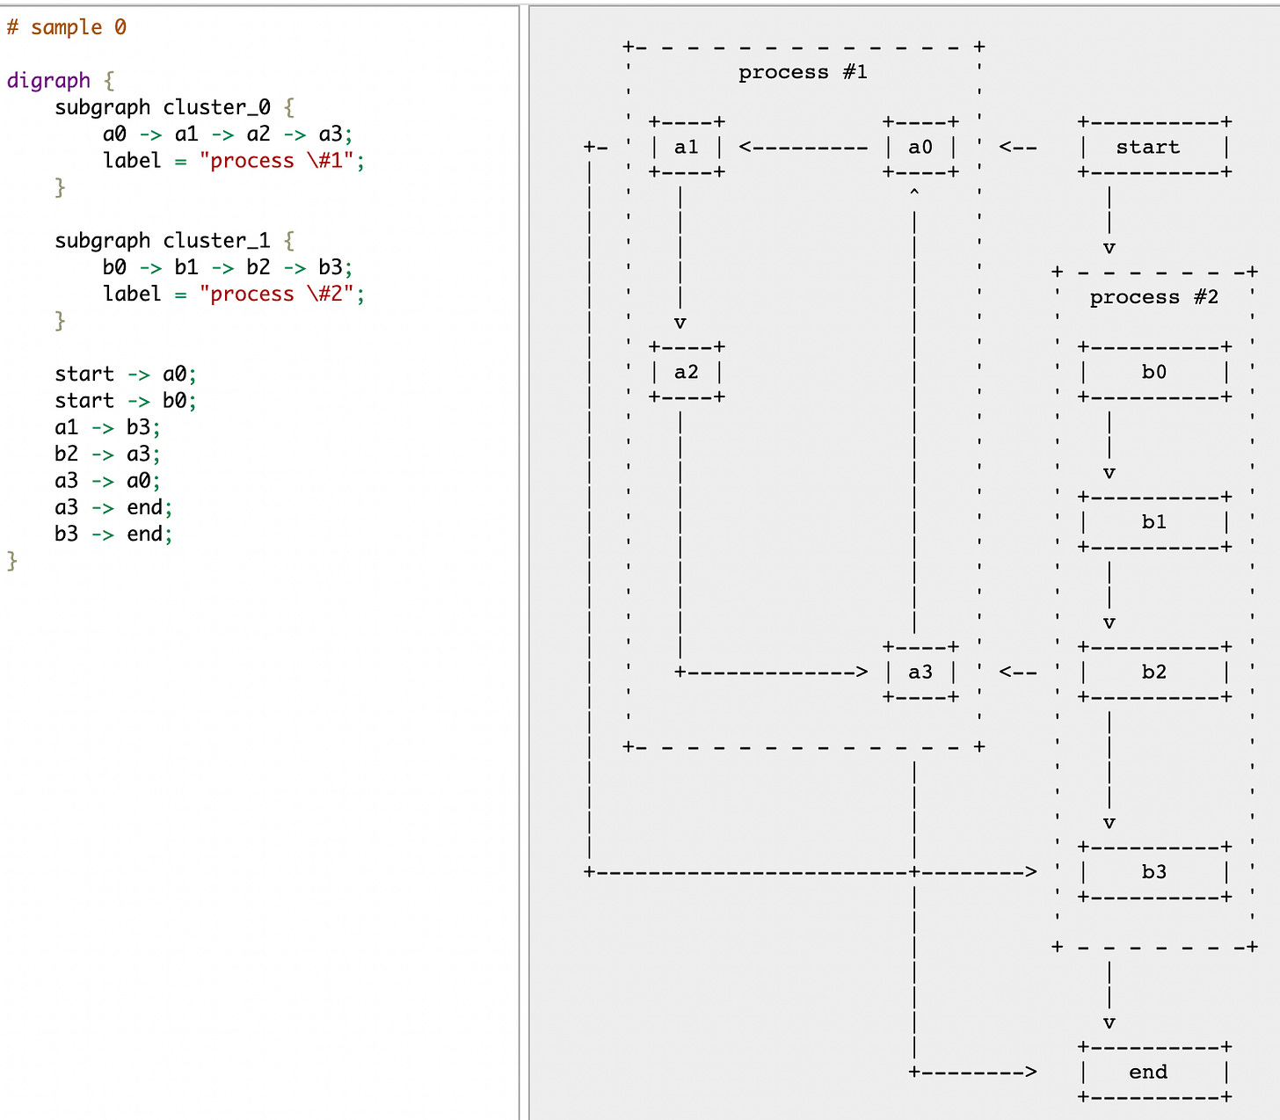Image resolution: width=1280 pixels, height=1120 pixels.
Task: Click the a3 node box in the diagram
Action: tap(920, 672)
